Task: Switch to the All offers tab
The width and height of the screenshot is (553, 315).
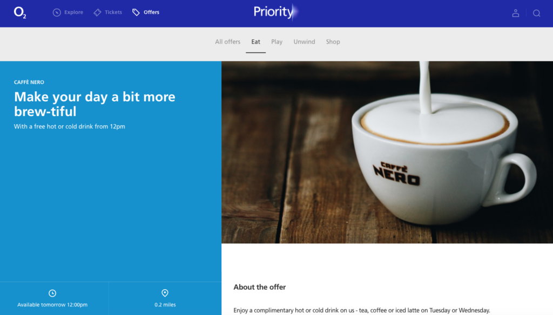Action: point(227,42)
